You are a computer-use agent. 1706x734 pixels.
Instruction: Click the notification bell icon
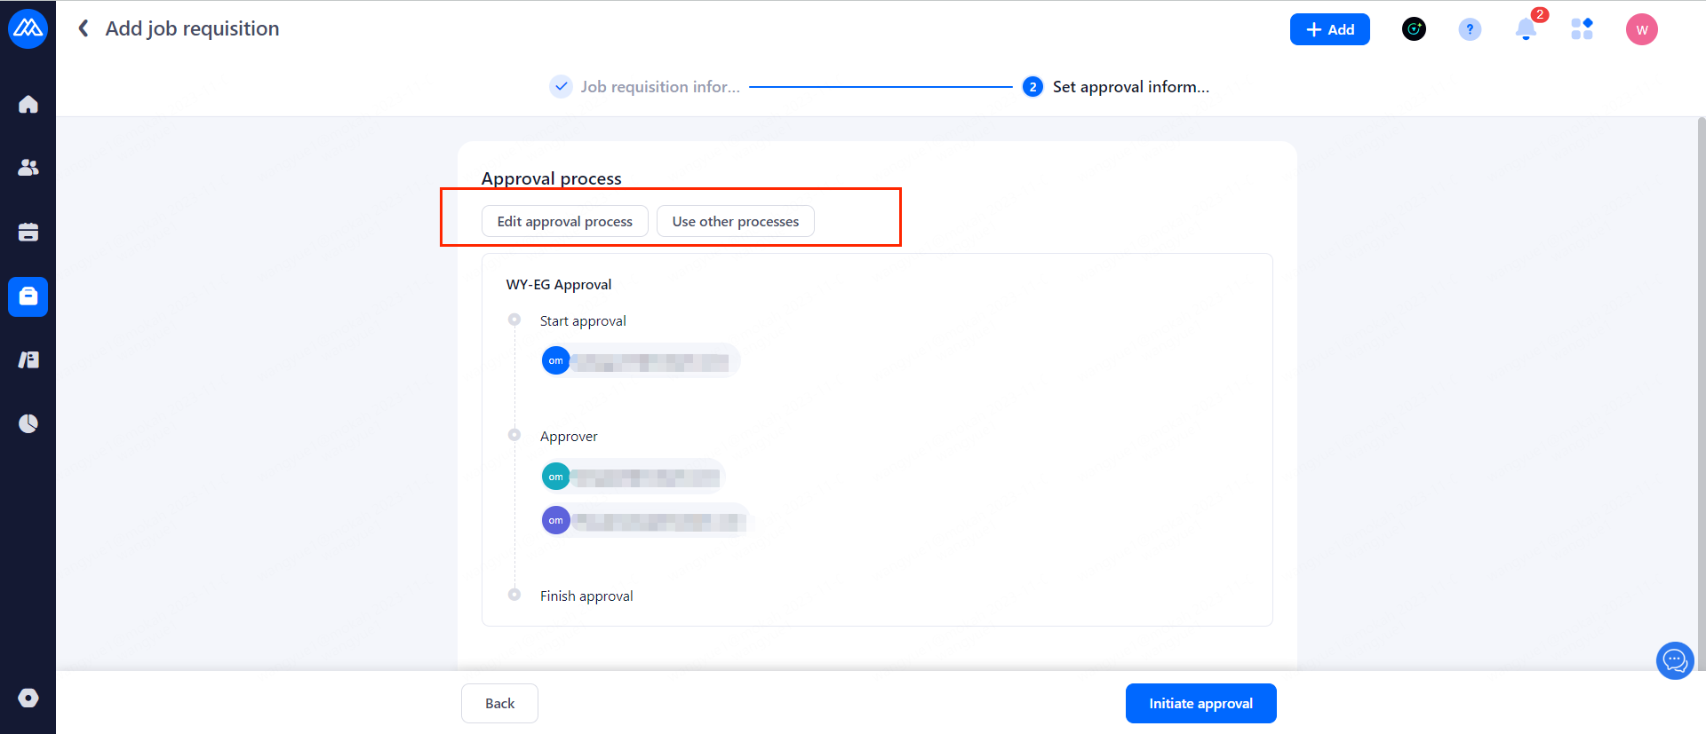[1526, 29]
